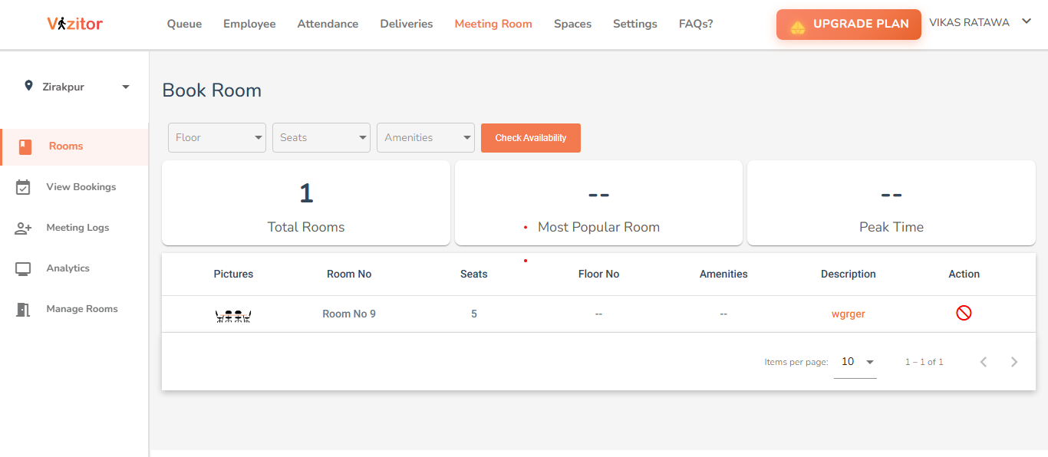Click the Upgrade Plan button
1048x457 pixels.
(849, 25)
